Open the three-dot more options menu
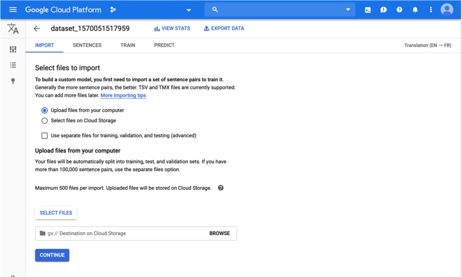462x277 pixels. pyautogui.click(x=431, y=10)
